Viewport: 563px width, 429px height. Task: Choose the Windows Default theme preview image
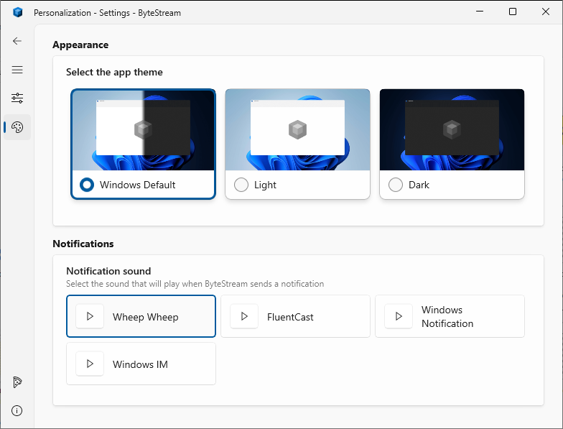144,130
